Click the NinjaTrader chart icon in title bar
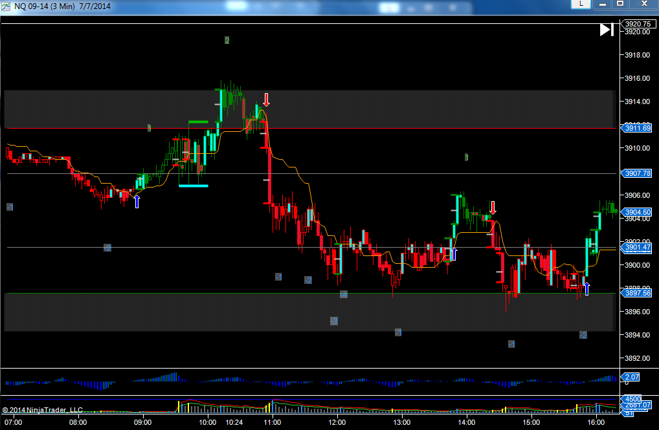 (x=6, y=6)
